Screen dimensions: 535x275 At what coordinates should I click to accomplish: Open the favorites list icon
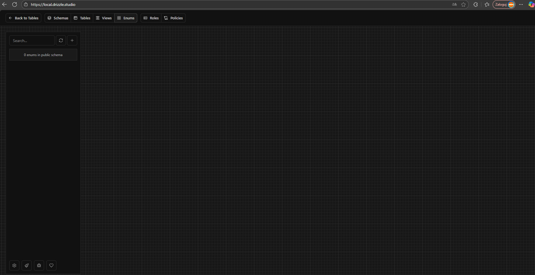tap(487, 4)
